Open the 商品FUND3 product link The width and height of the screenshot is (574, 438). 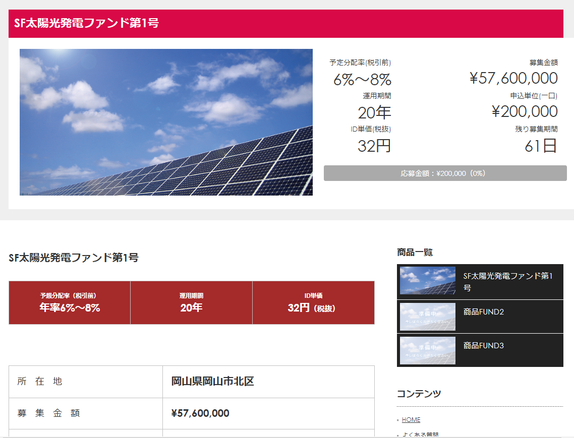[x=484, y=345]
